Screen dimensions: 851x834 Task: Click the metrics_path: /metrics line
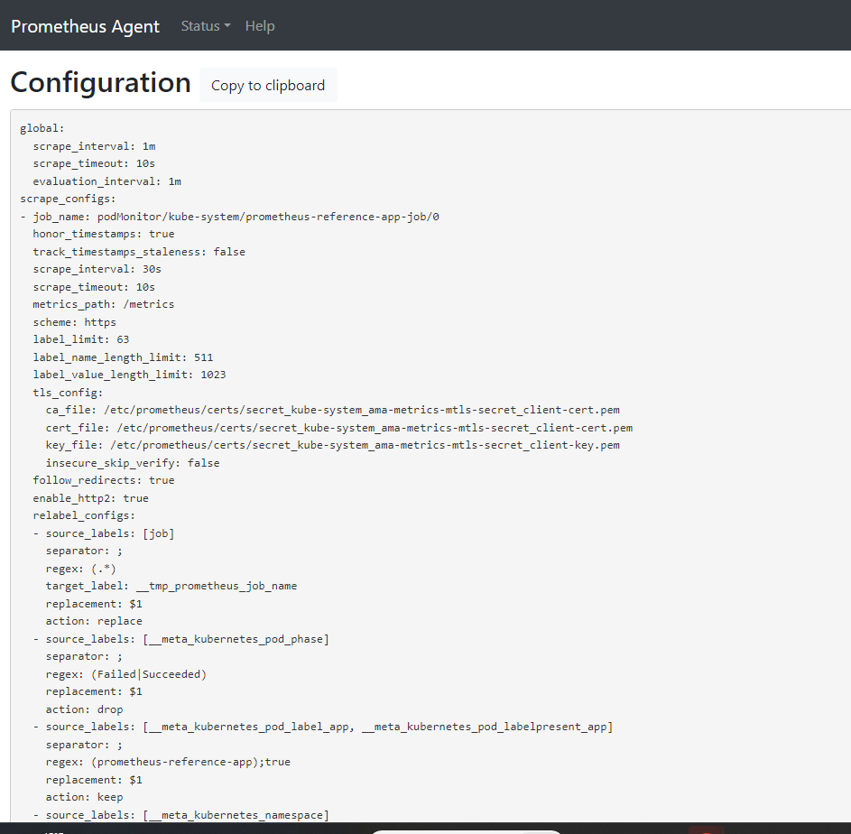coord(104,304)
